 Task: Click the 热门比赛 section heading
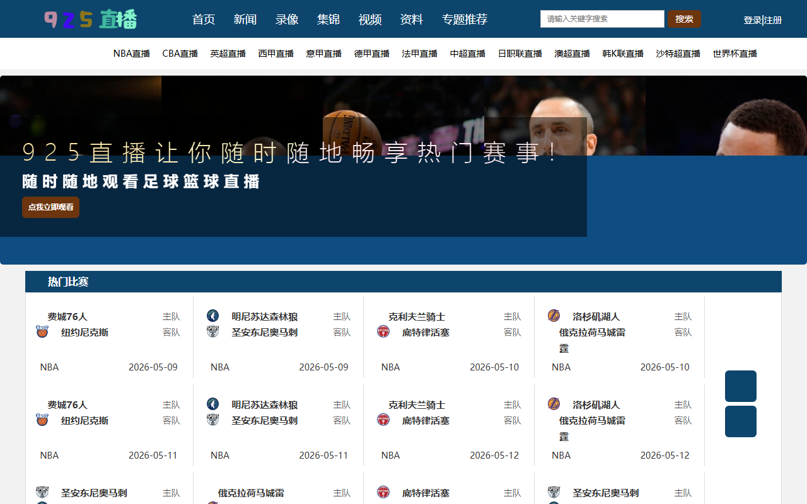click(68, 282)
